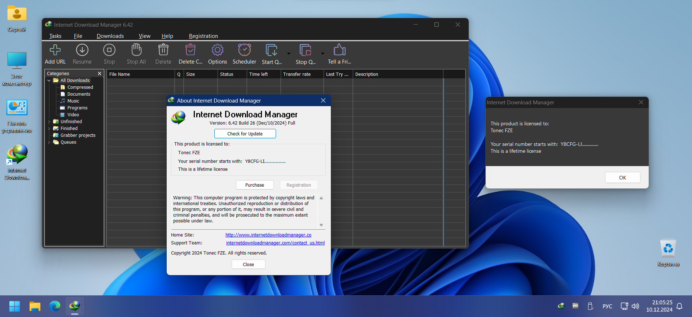Screen dimensions: 692x317
Task: Sort by Description column header
Action: [x=398, y=74]
